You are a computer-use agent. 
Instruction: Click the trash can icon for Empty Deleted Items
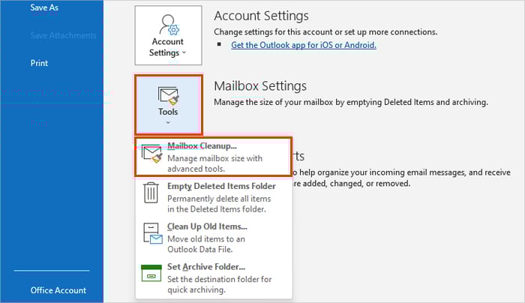(x=151, y=193)
